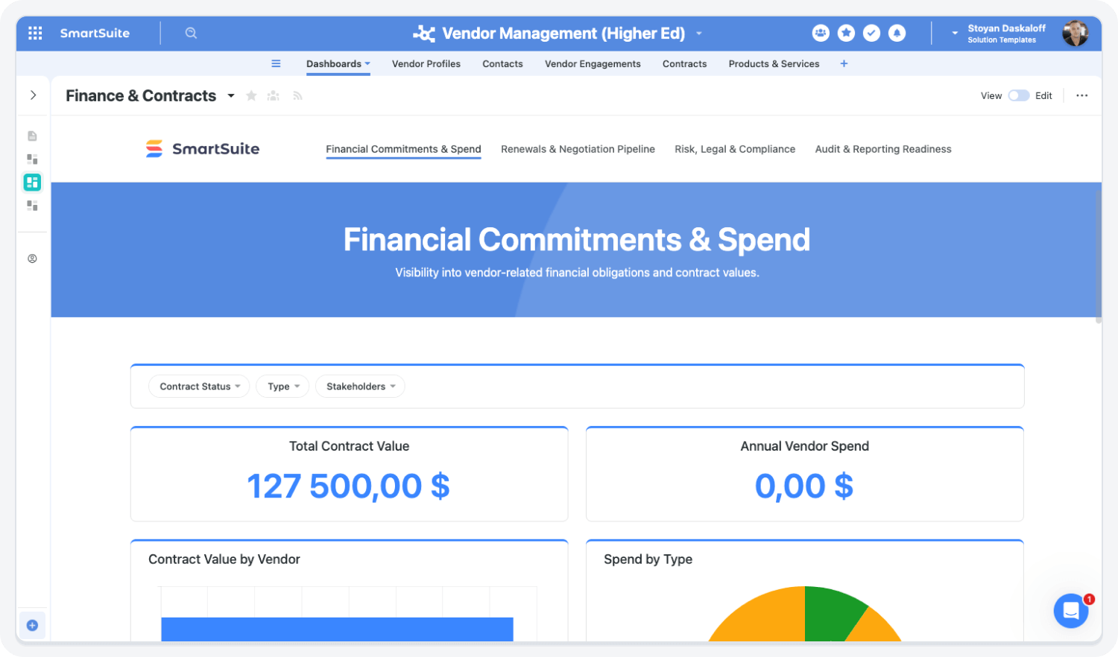The width and height of the screenshot is (1118, 657).
Task: Switch to Vendor Engagements tab
Action: [593, 64]
